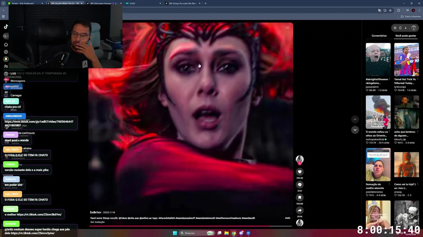Viewport: 423px width, 237px height.
Task: Open Discord from the taskbar
Action: pos(241,233)
